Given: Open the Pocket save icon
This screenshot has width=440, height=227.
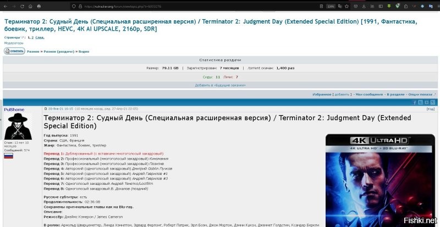Looking at the screenshot, I should point(355,6).
